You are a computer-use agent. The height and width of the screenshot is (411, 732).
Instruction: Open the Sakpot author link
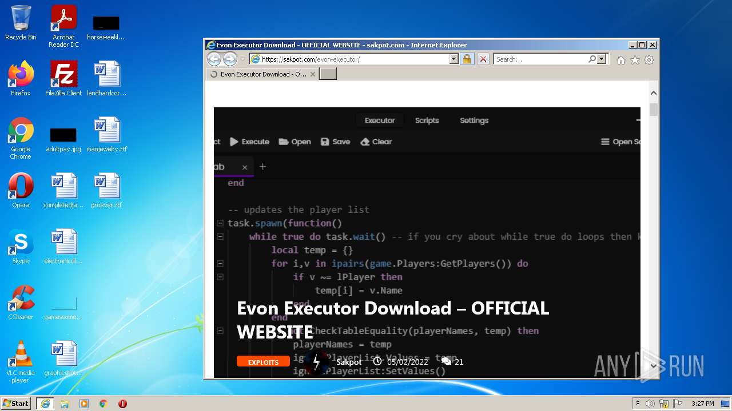[x=349, y=362]
